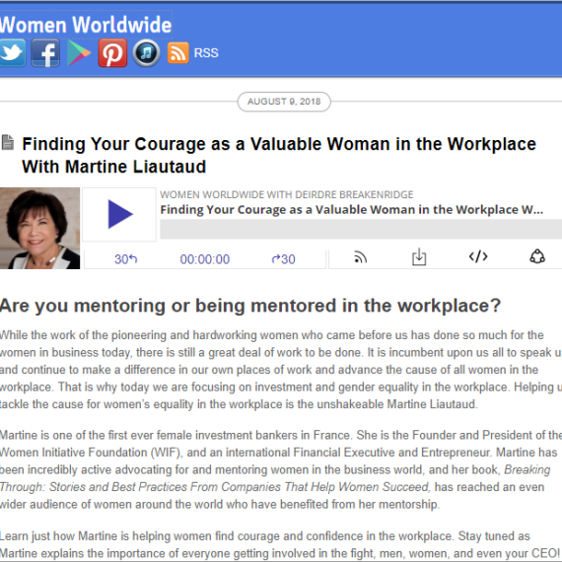The height and width of the screenshot is (562, 562).
Task: Click the orange RSS feed icon
Action: (x=178, y=53)
